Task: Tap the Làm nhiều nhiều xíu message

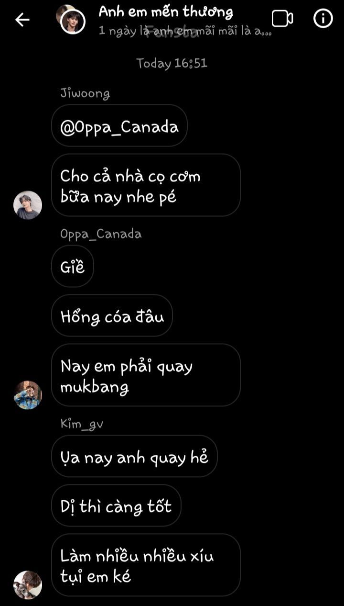Action: (146, 565)
